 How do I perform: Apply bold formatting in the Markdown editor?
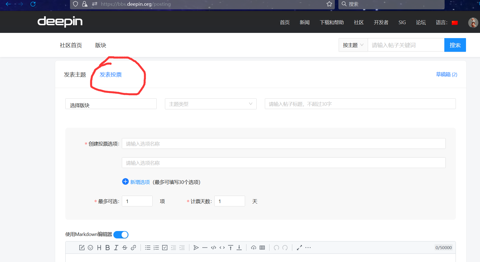click(x=107, y=247)
